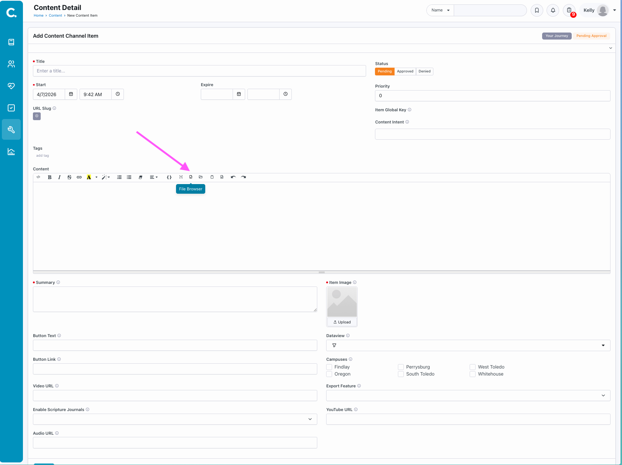Insert a hyperlink using the link icon
The width and height of the screenshot is (622, 465).
79,177
